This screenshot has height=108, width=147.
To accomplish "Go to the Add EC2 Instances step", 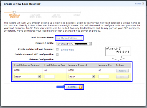I will click(x=56, y=16).
